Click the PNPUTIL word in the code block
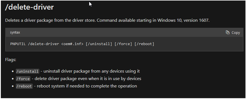 pyautogui.click(x=18, y=44)
